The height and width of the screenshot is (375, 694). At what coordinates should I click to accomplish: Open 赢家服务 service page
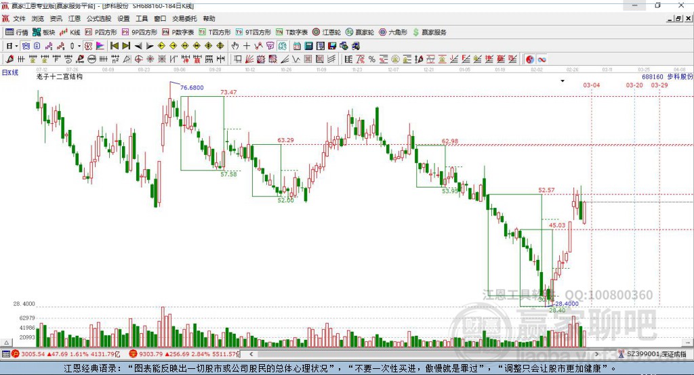point(429,32)
